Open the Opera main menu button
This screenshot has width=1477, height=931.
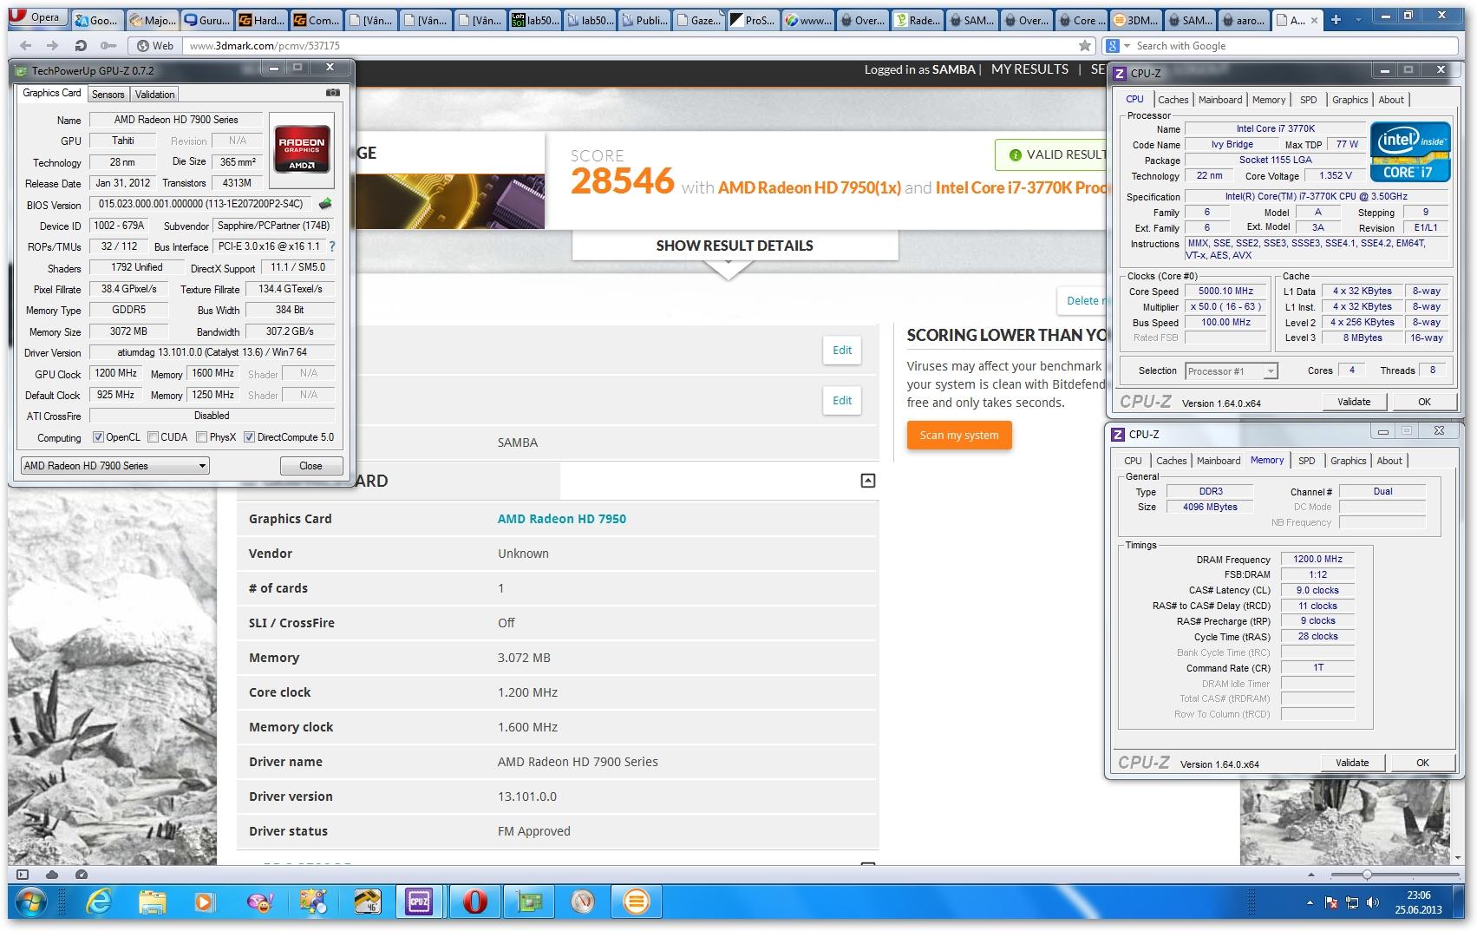(36, 17)
